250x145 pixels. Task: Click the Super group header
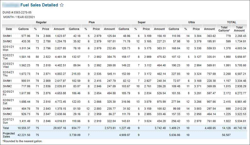(x=141, y=22)
